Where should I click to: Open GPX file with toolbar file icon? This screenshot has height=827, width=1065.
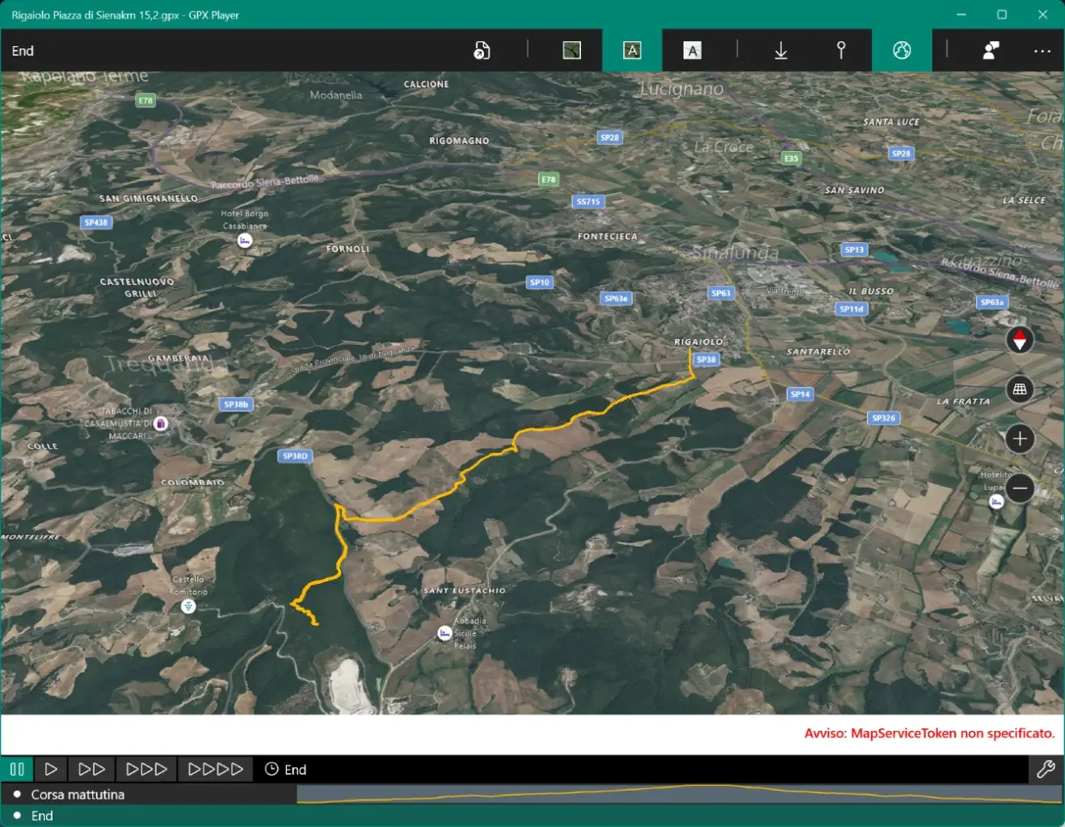click(482, 51)
